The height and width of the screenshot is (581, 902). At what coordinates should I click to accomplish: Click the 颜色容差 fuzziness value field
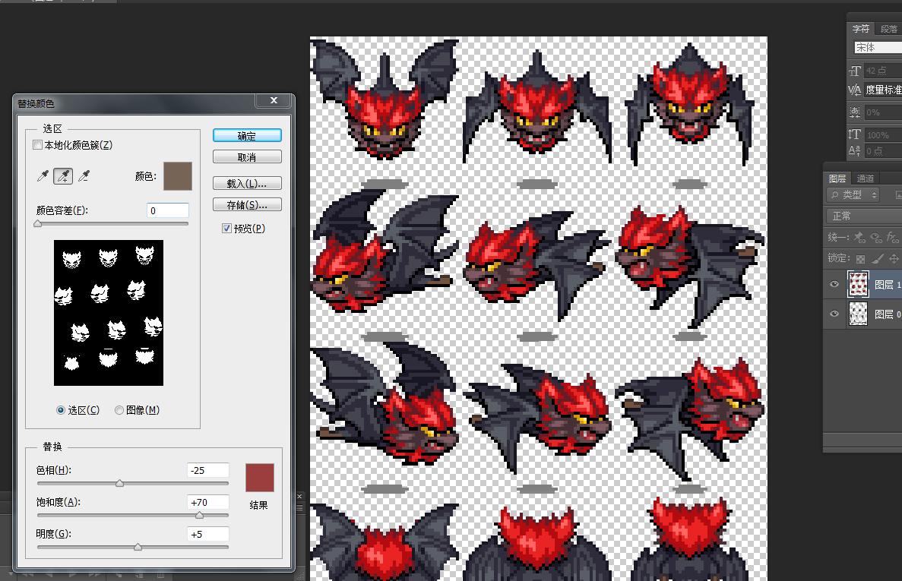[167, 210]
